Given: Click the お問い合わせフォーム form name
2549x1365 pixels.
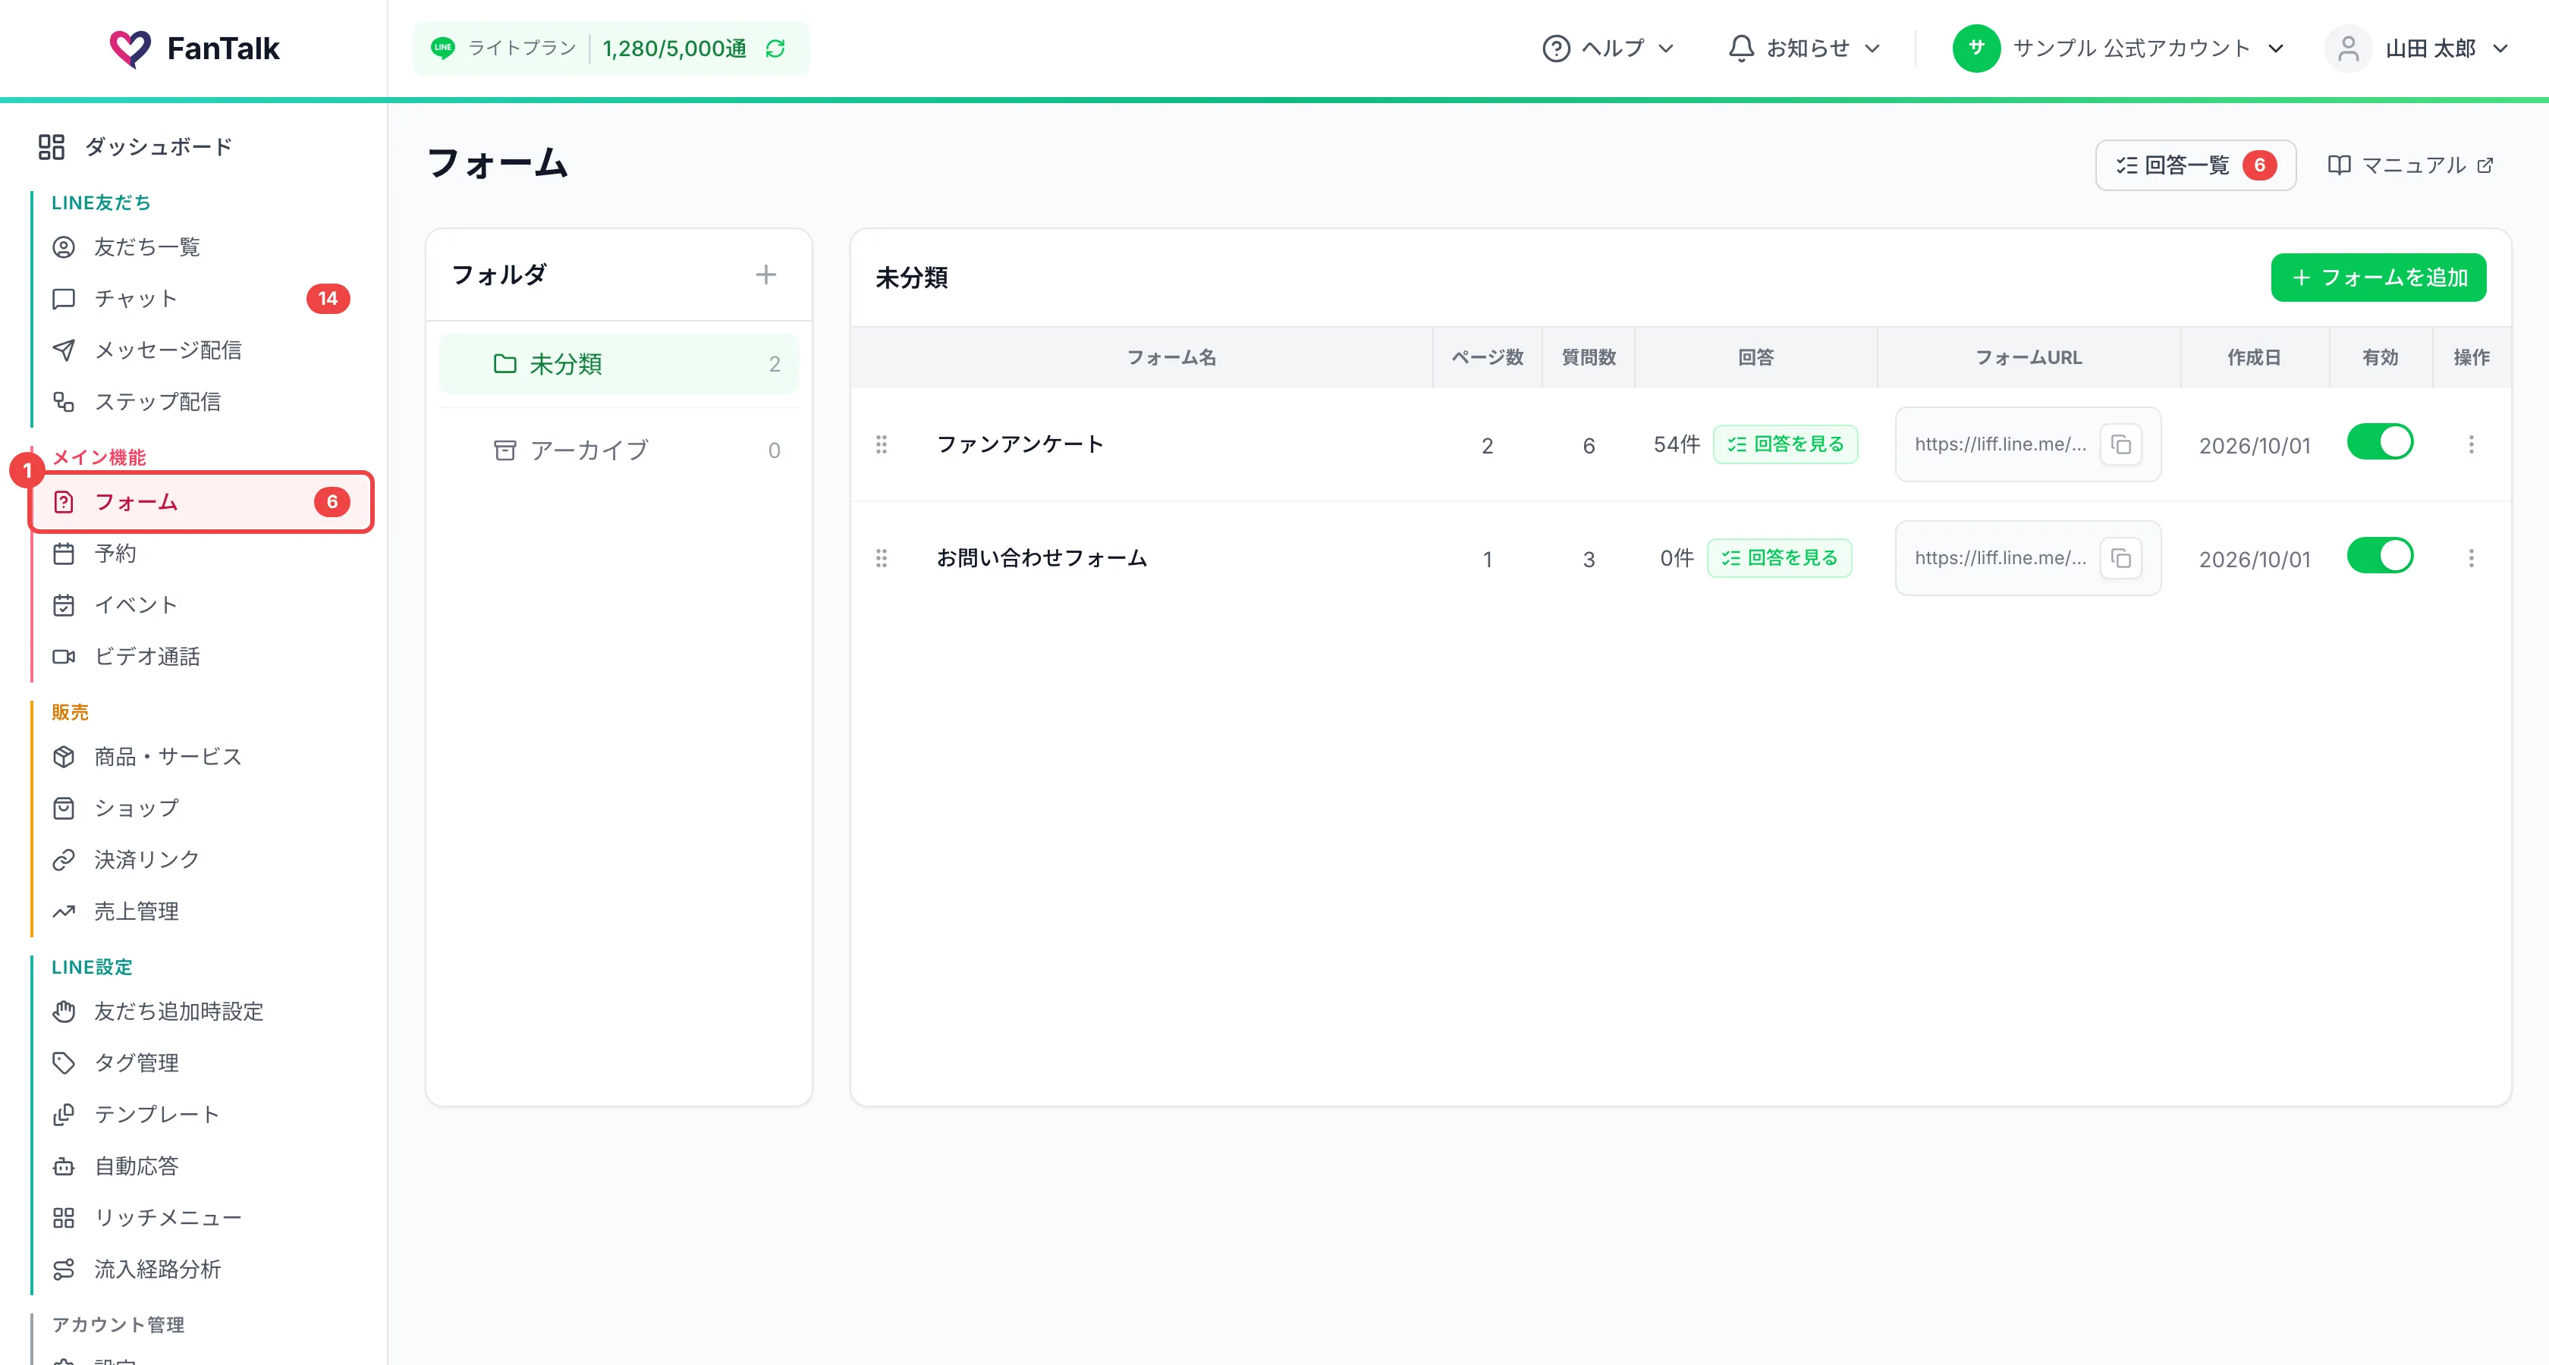Looking at the screenshot, I should click(1042, 559).
